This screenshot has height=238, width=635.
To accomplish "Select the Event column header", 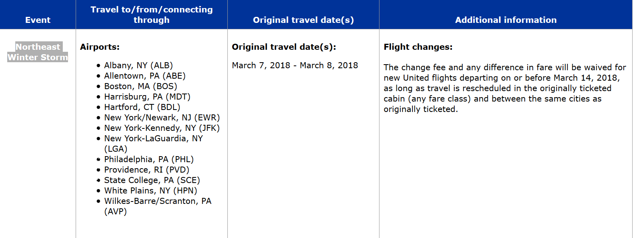I will click(x=38, y=20).
